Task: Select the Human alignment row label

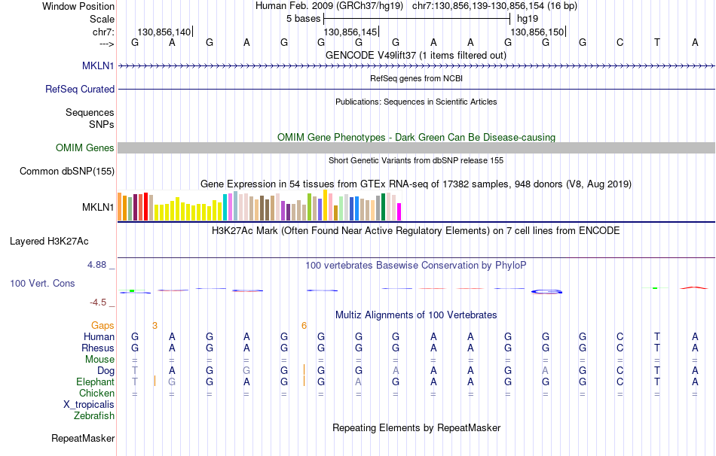Action: [99, 336]
